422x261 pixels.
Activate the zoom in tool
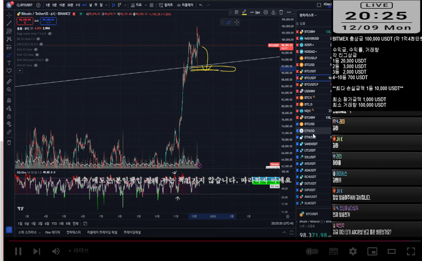[9, 90]
